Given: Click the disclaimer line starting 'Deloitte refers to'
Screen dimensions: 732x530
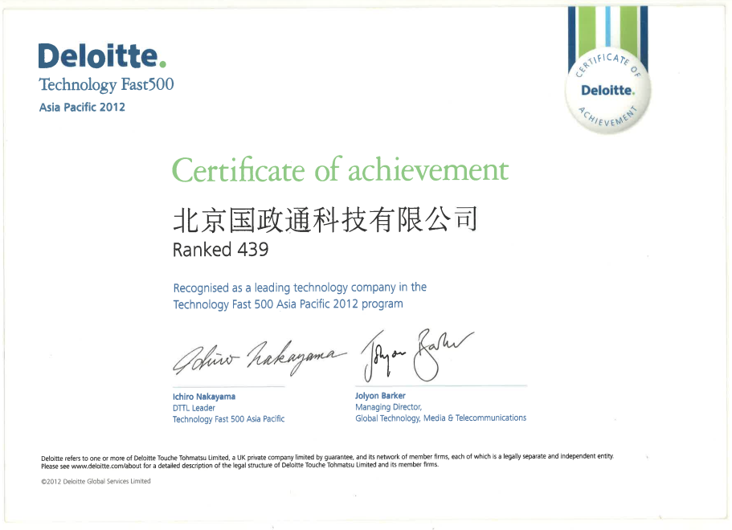Looking at the screenshot, I should [327, 457].
